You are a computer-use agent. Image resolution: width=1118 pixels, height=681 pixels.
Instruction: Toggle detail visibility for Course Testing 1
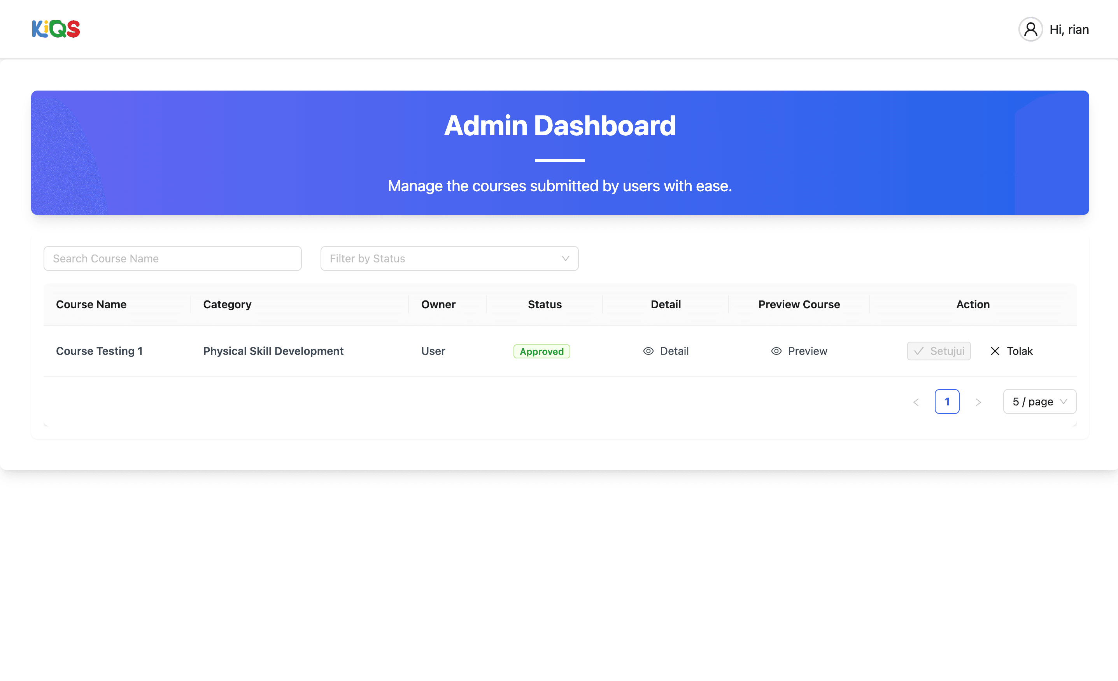tap(666, 351)
